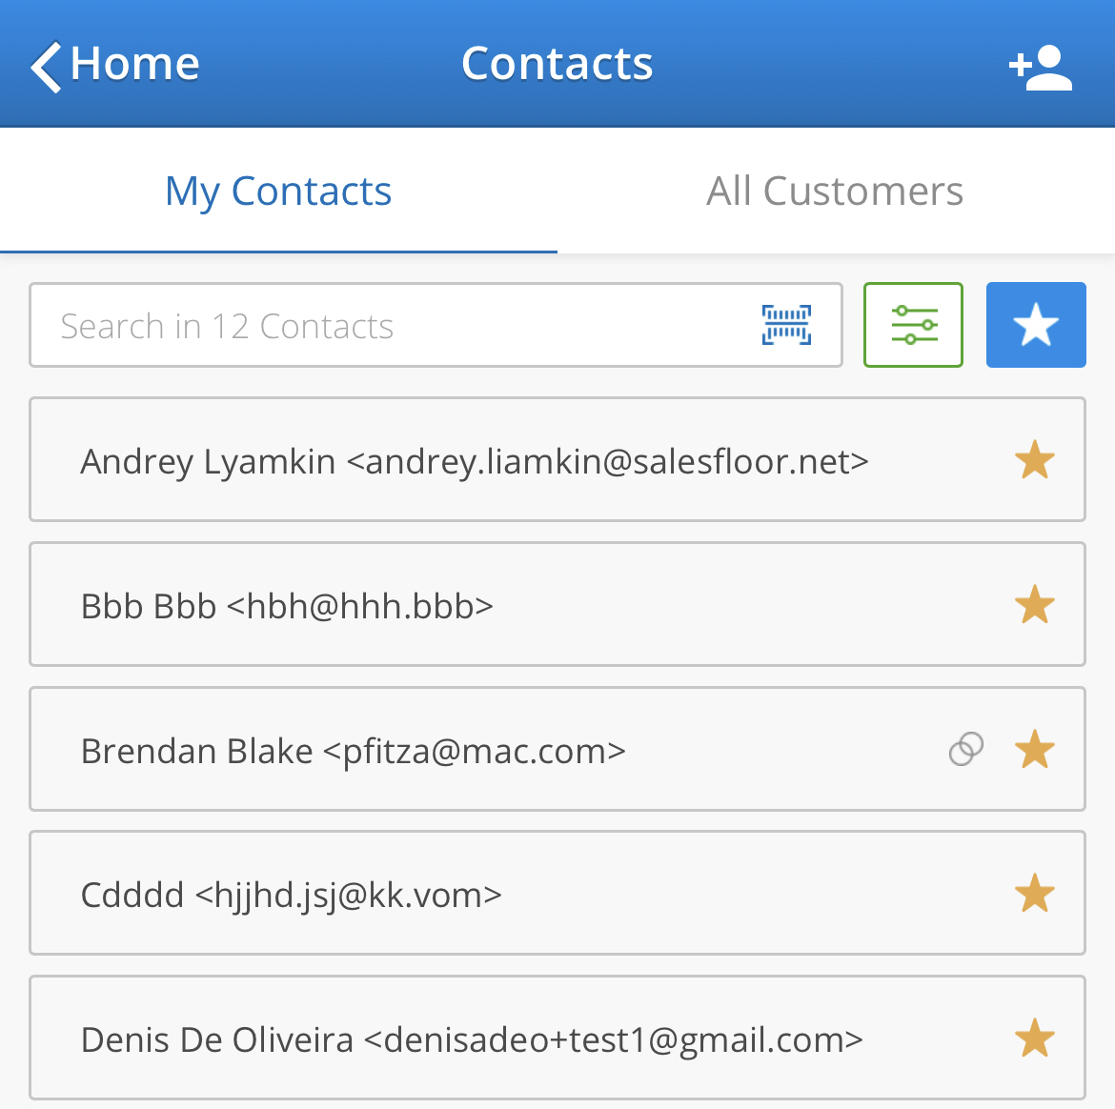Image resolution: width=1115 pixels, height=1109 pixels.
Task: Open the Bbb Bbb contact
Action: pos(287,606)
